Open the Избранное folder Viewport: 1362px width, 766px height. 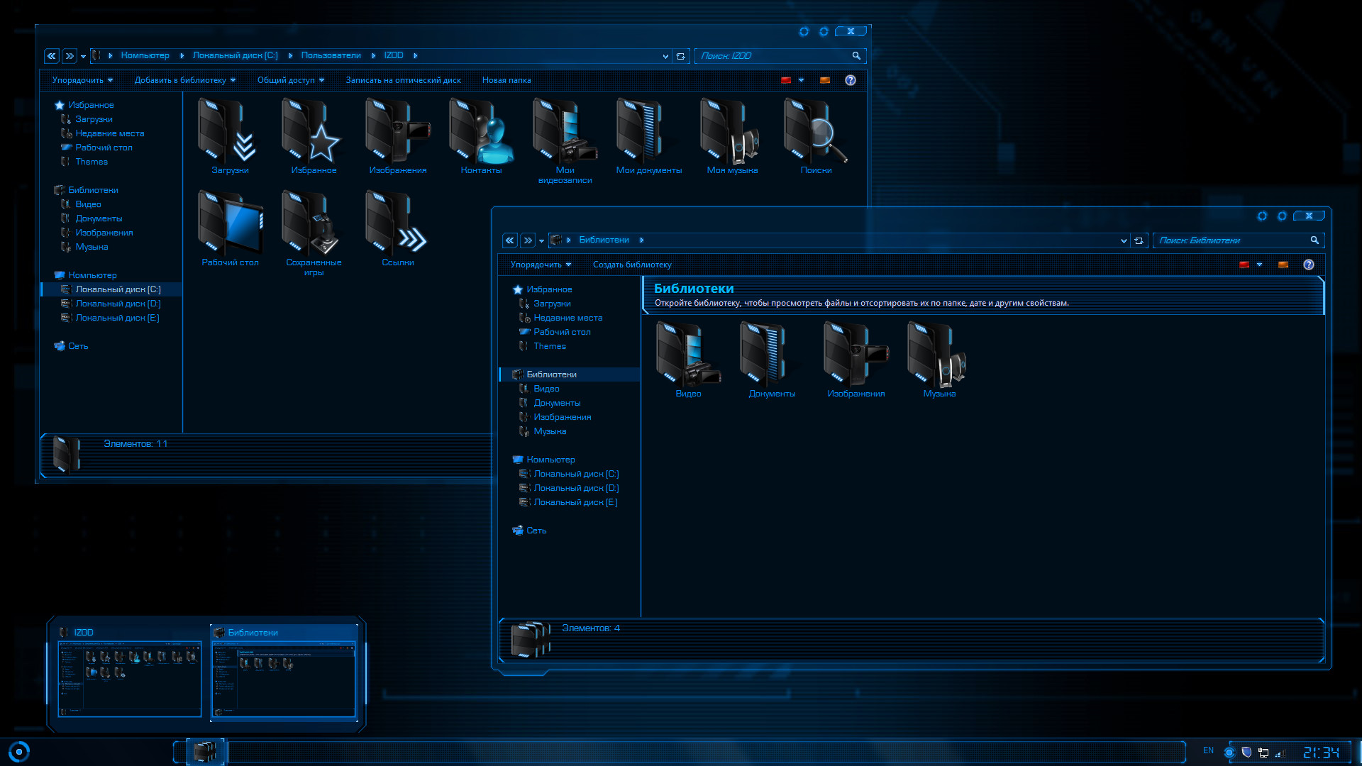point(314,135)
